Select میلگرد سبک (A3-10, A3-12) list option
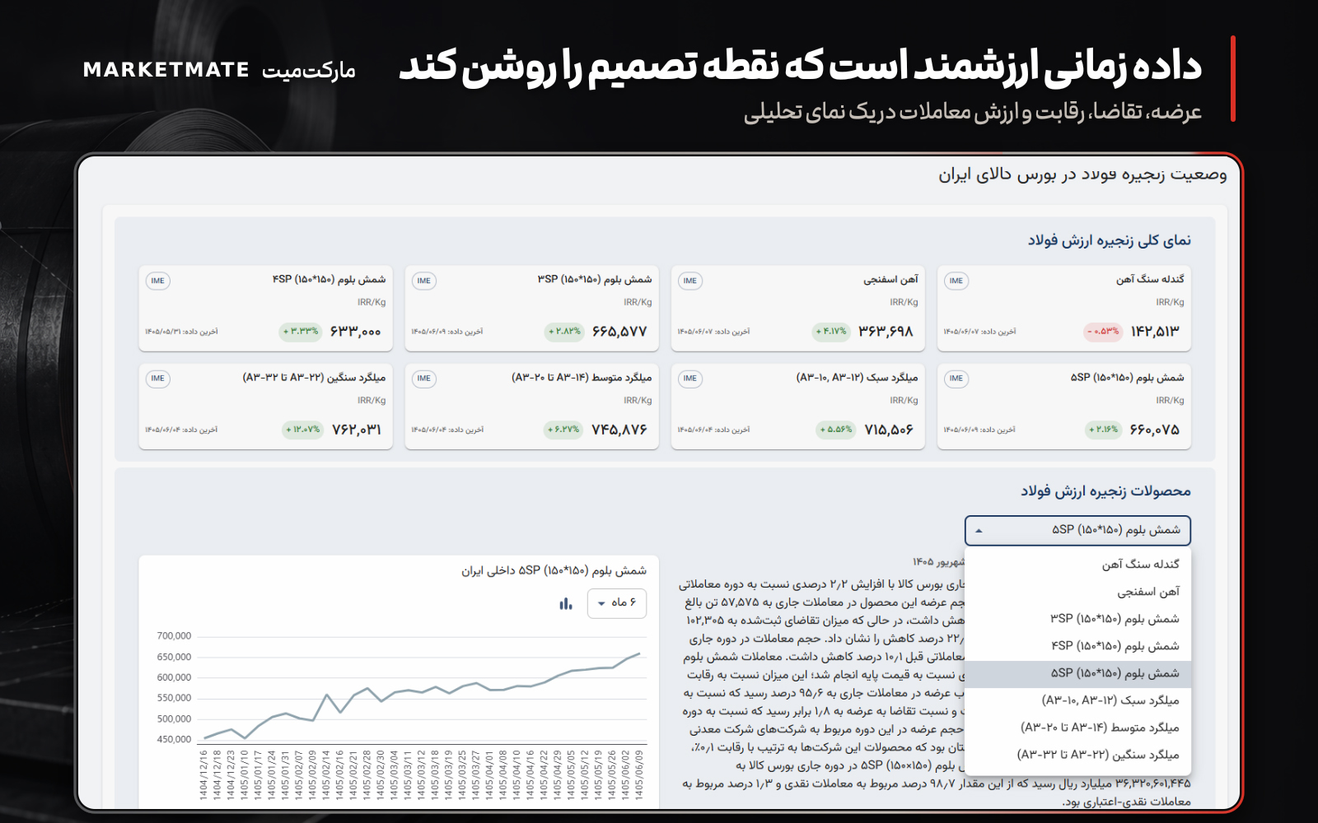The width and height of the screenshot is (1318, 823). coord(1077,700)
